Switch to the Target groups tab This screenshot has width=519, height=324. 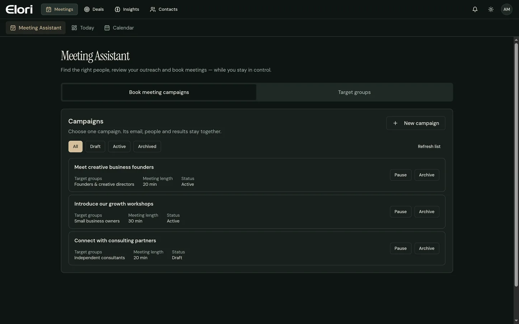(x=354, y=92)
